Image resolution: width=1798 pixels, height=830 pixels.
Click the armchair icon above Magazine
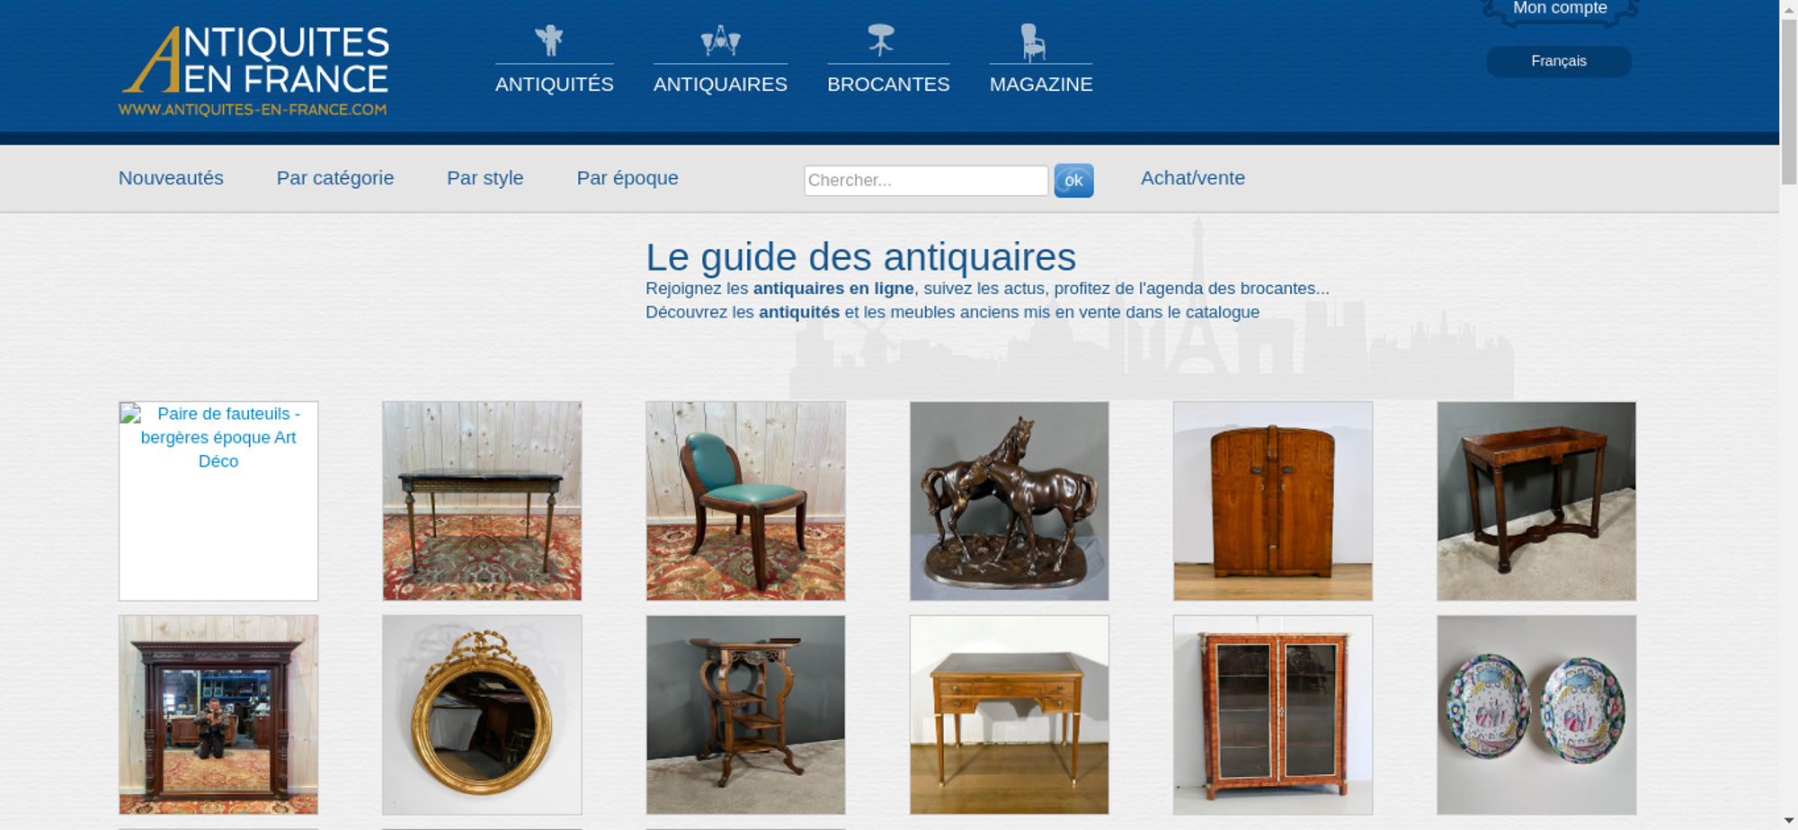(1033, 41)
